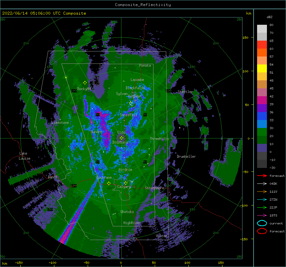Pick the light gray top swatch at 80 dBZ
The width and height of the screenshot is (286, 267).
tap(262, 29)
